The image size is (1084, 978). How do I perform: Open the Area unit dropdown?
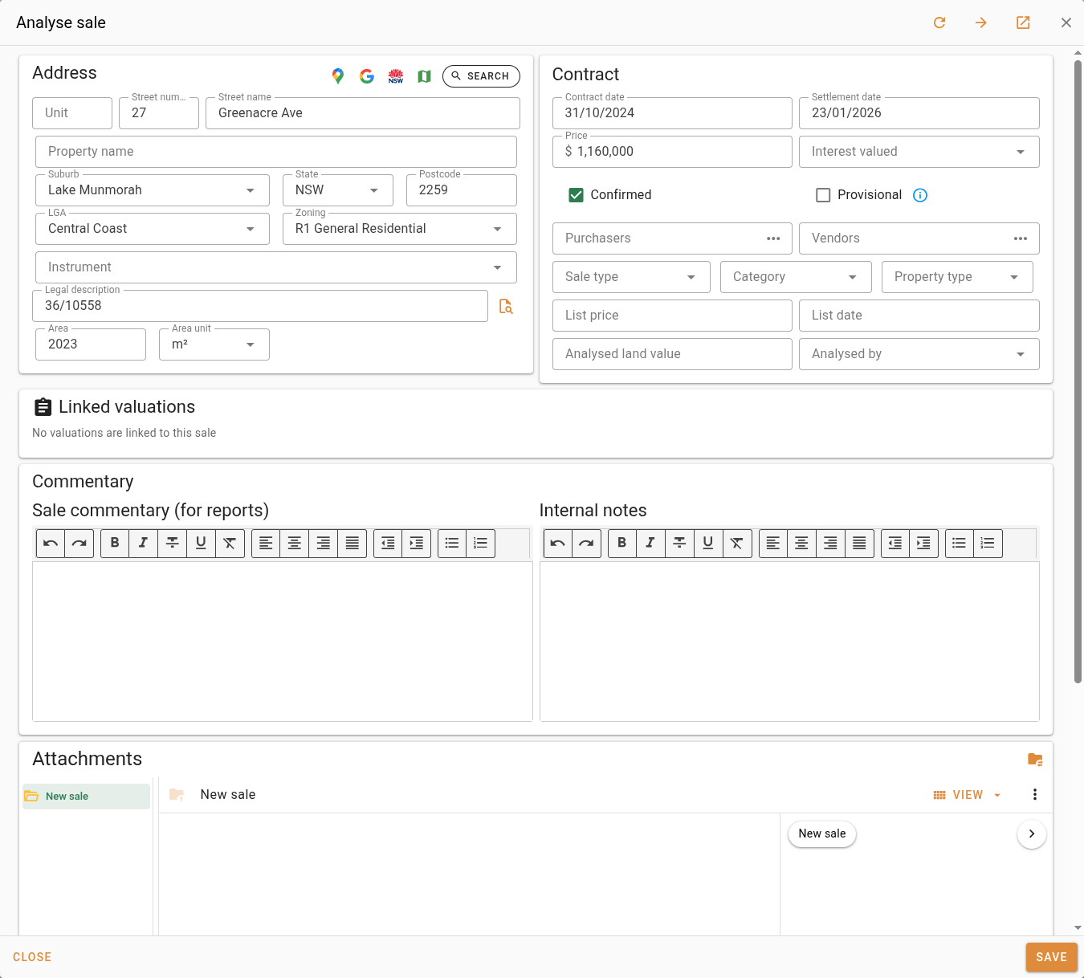coord(214,344)
